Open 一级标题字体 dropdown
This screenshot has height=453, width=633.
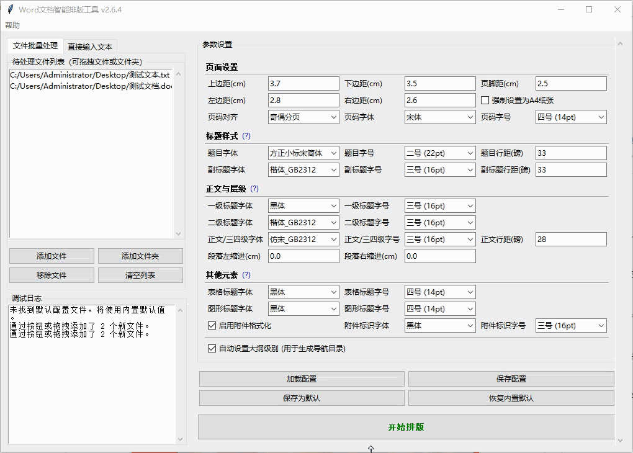pos(303,206)
